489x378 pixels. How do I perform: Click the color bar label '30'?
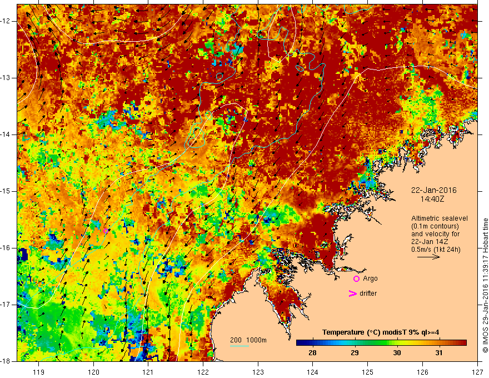pyautogui.click(x=397, y=353)
